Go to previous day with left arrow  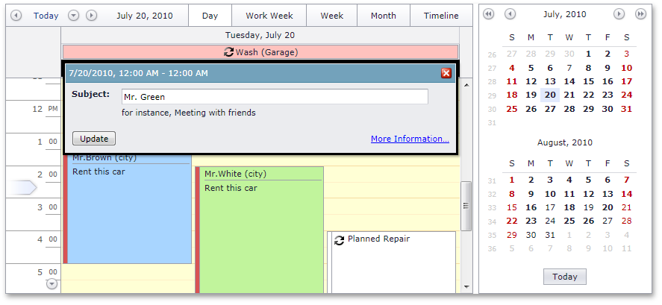(x=16, y=16)
